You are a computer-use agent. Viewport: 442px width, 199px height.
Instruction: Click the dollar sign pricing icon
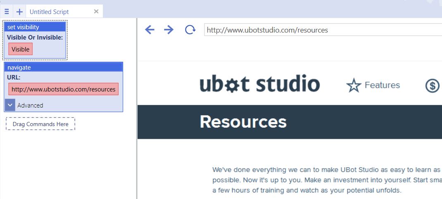click(432, 85)
